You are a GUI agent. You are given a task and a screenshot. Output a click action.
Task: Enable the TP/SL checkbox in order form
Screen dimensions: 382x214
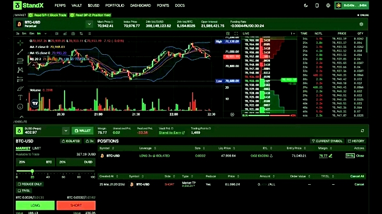coord(19,191)
